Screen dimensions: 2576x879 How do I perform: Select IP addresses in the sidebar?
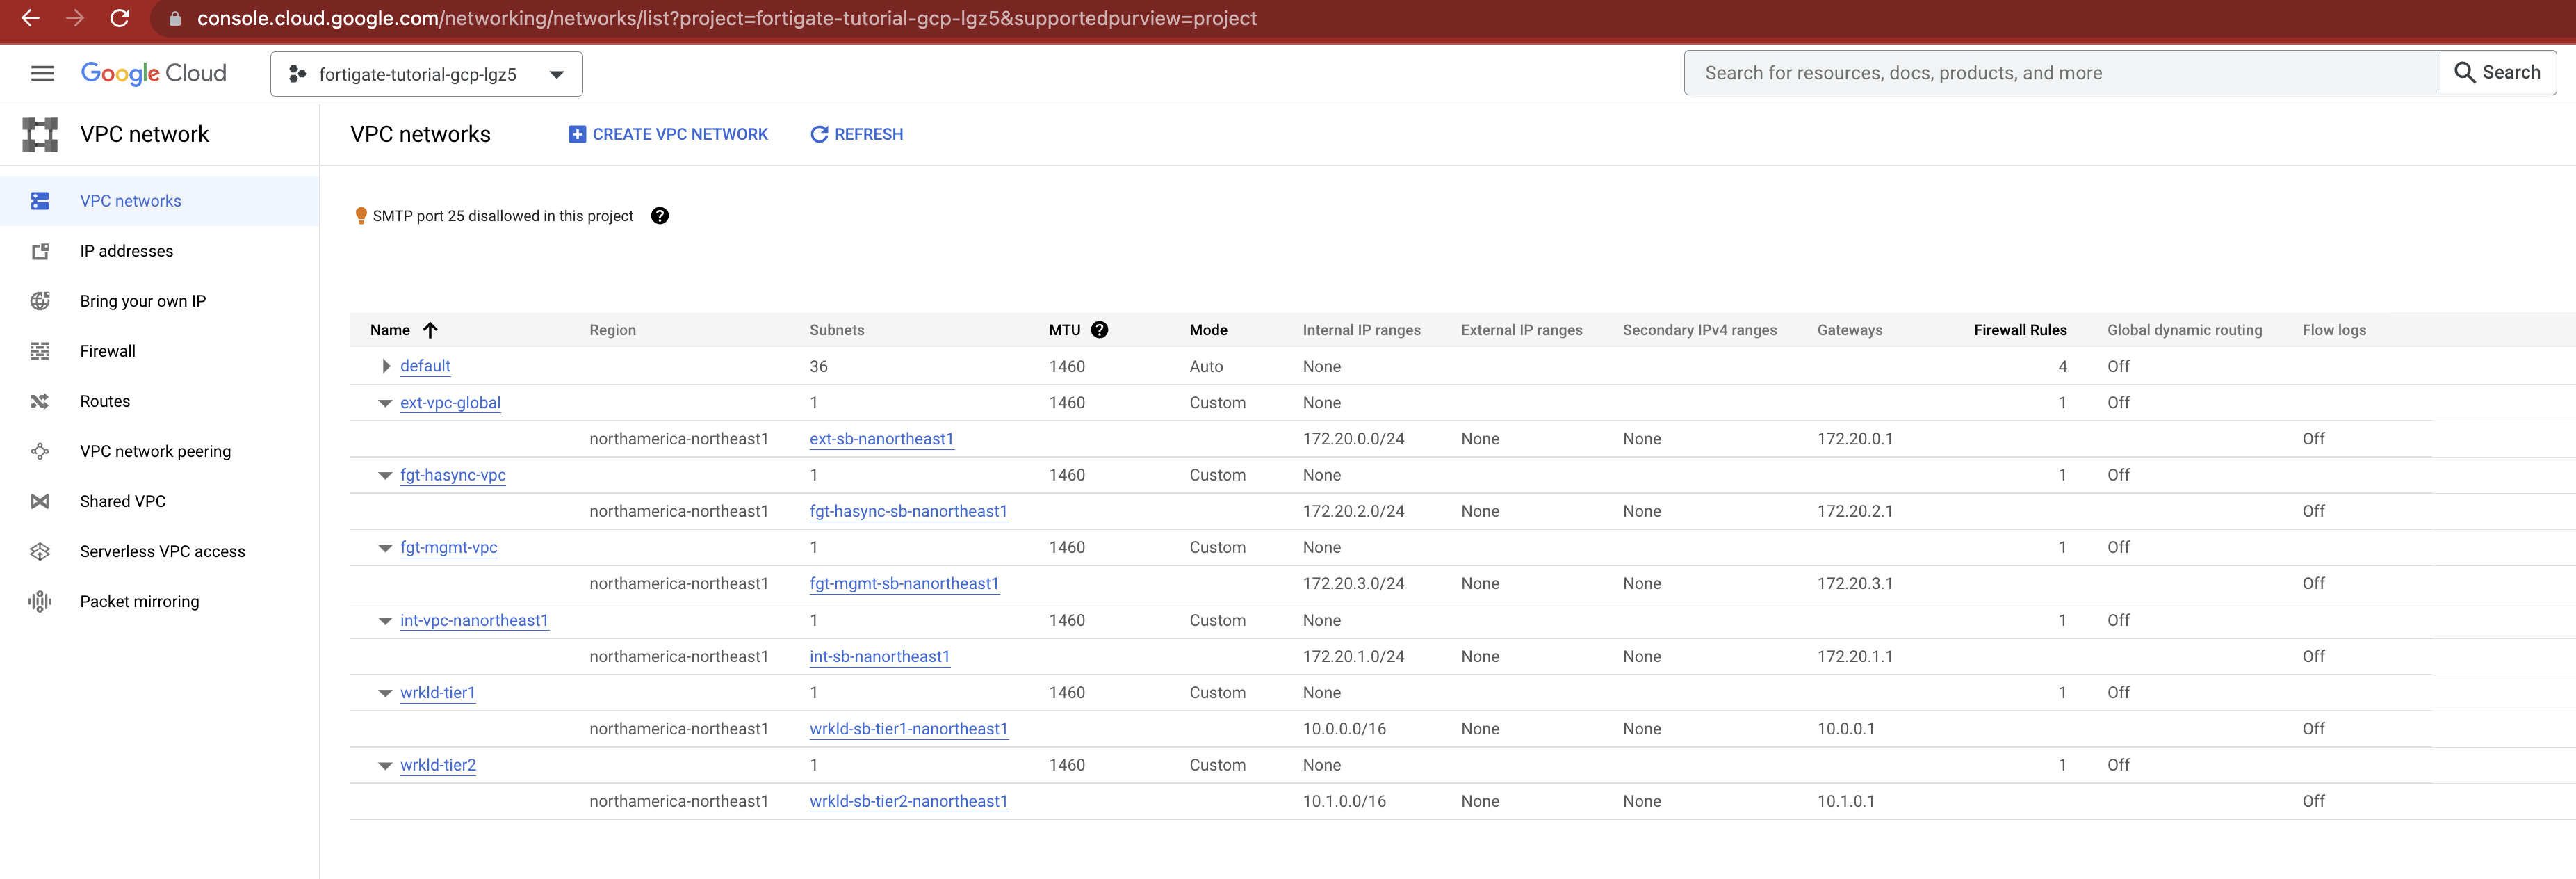[x=126, y=251]
